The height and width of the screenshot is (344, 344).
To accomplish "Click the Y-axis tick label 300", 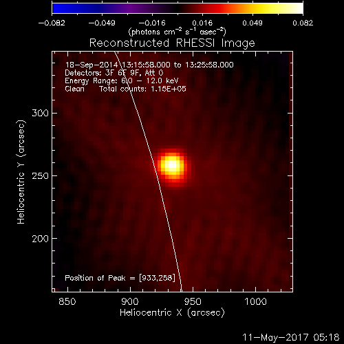I will tap(40, 113).
